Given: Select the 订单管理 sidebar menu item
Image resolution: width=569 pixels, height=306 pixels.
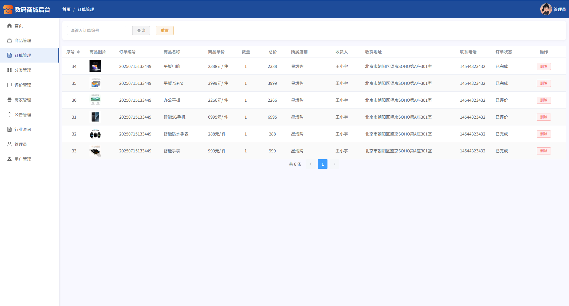Looking at the screenshot, I should [23, 55].
